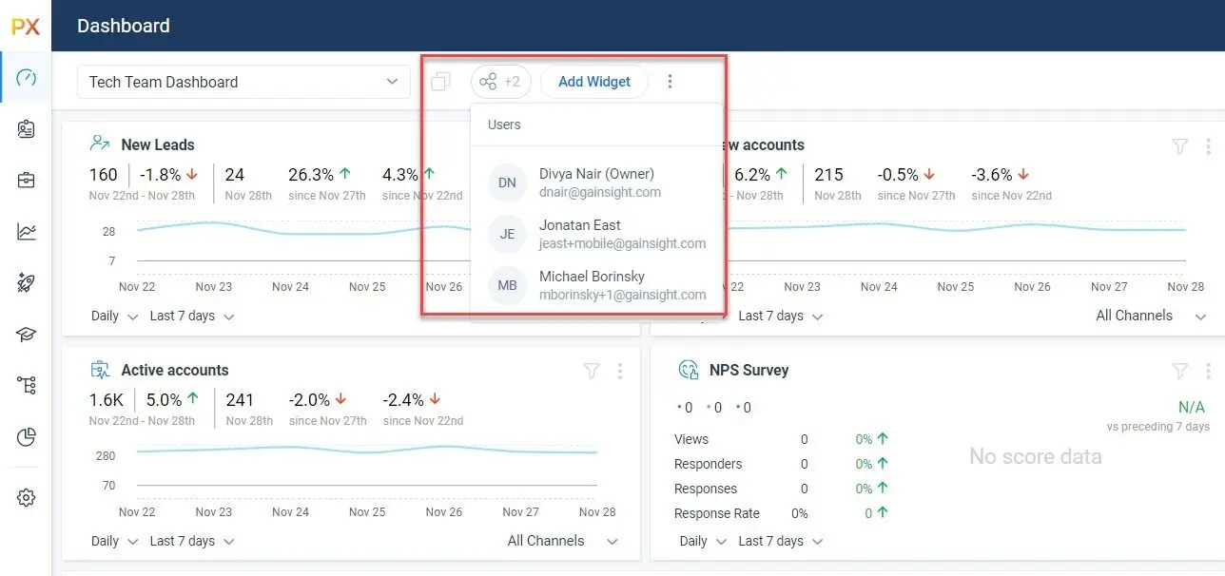Click the PX logo icon
Image resolution: width=1225 pixels, height=576 pixels.
(26, 27)
